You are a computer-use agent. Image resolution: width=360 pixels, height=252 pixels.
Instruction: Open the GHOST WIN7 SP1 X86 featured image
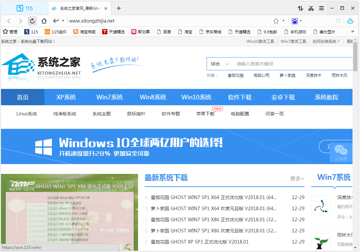tap(70, 212)
